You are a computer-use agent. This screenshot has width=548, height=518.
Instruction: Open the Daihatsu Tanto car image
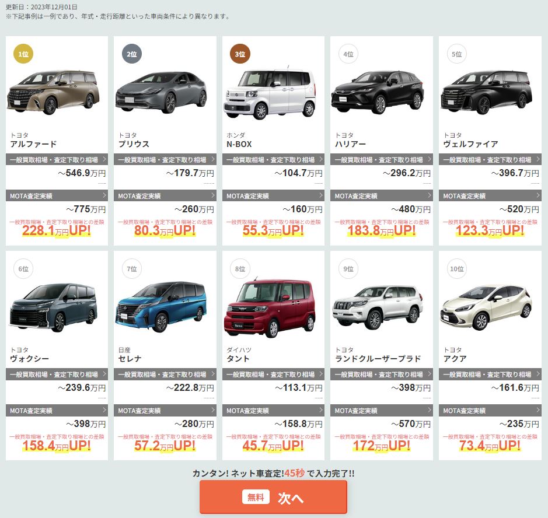(270, 308)
